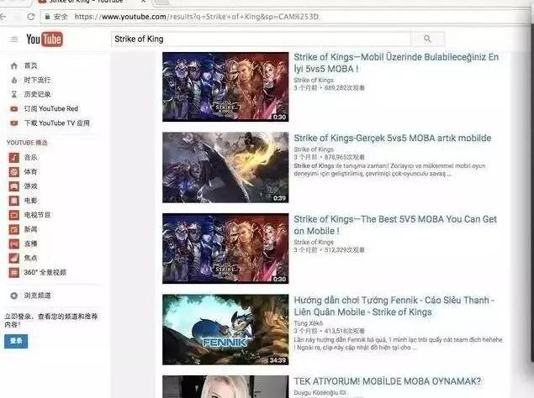Click the 音乐 label in sidebar

coord(30,158)
